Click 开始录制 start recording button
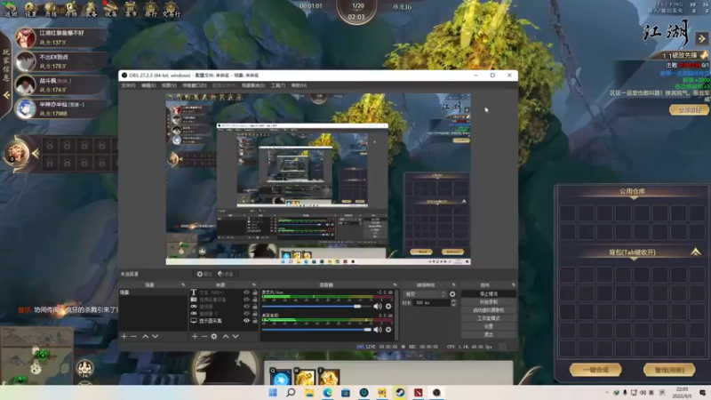This screenshot has height=400, width=711. point(488,302)
